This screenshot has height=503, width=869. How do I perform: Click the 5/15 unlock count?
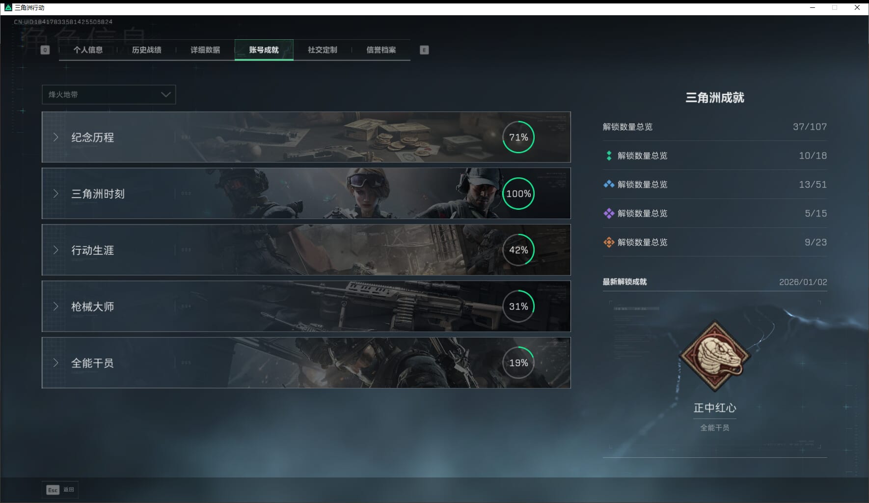(x=815, y=213)
